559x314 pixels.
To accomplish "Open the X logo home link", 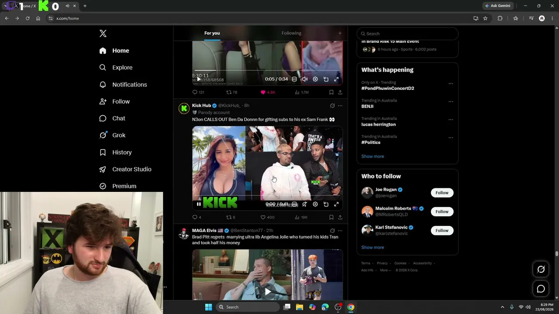I will [103, 34].
